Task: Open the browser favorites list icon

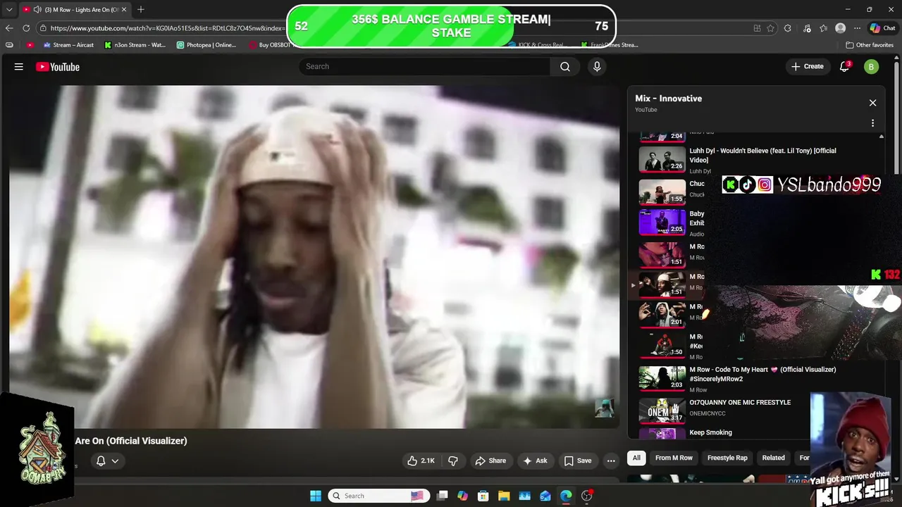Action: [x=824, y=28]
